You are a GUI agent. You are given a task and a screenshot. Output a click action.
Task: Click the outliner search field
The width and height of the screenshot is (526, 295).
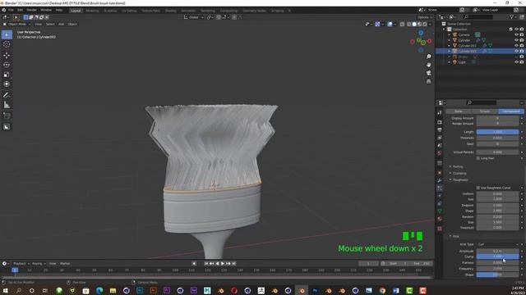tap(478, 16)
